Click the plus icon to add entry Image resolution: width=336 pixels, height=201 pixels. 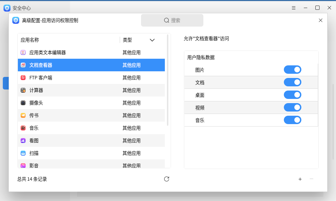(300, 179)
